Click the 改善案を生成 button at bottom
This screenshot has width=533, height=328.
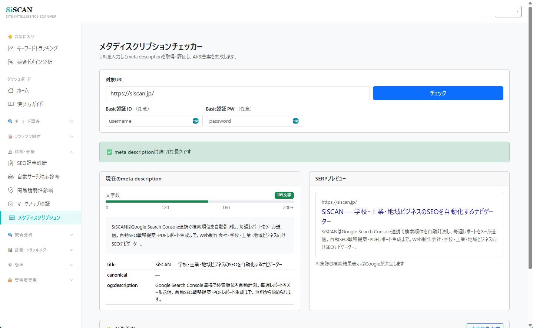tap(485, 326)
